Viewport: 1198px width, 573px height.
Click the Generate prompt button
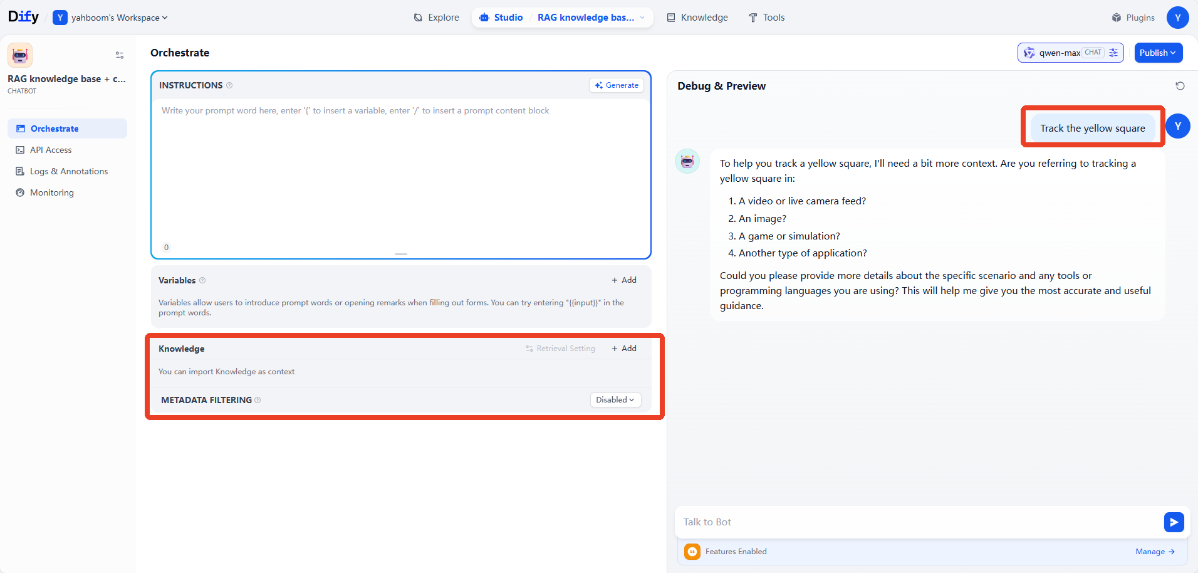617,85
